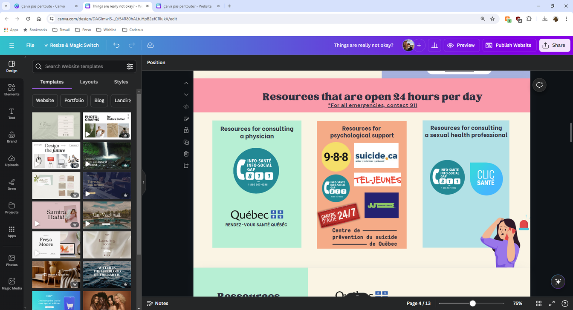The width and height of the screenshot is (573, 310).
Task: Delete the current page with trash icon
Action: pyautogui.click(x=186, y=154)
